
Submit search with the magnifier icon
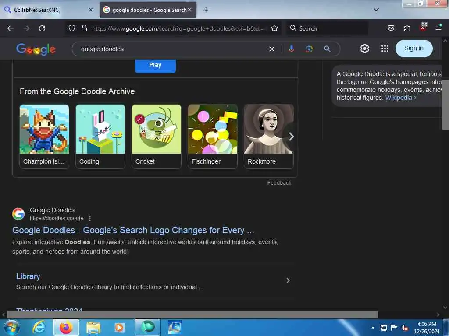tap(327, 49)
